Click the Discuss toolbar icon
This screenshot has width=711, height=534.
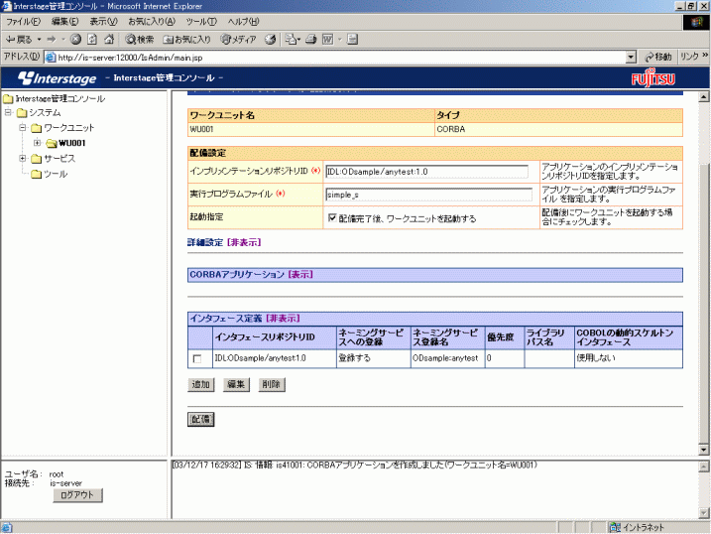point(353,40)
